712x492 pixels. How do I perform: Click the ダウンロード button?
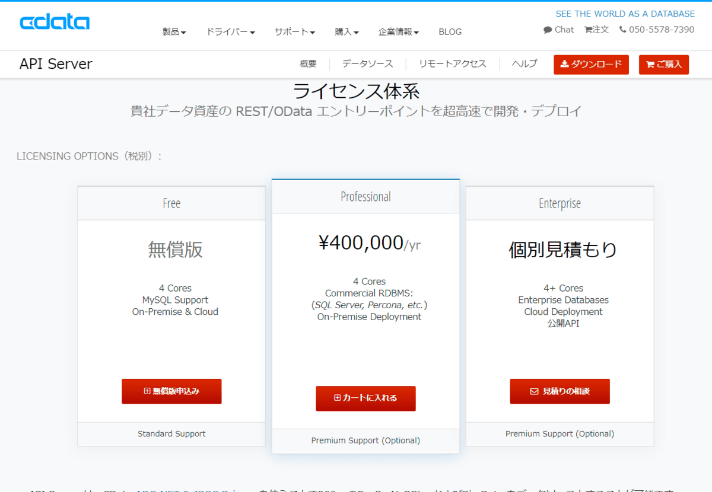(x=591, y=65)
